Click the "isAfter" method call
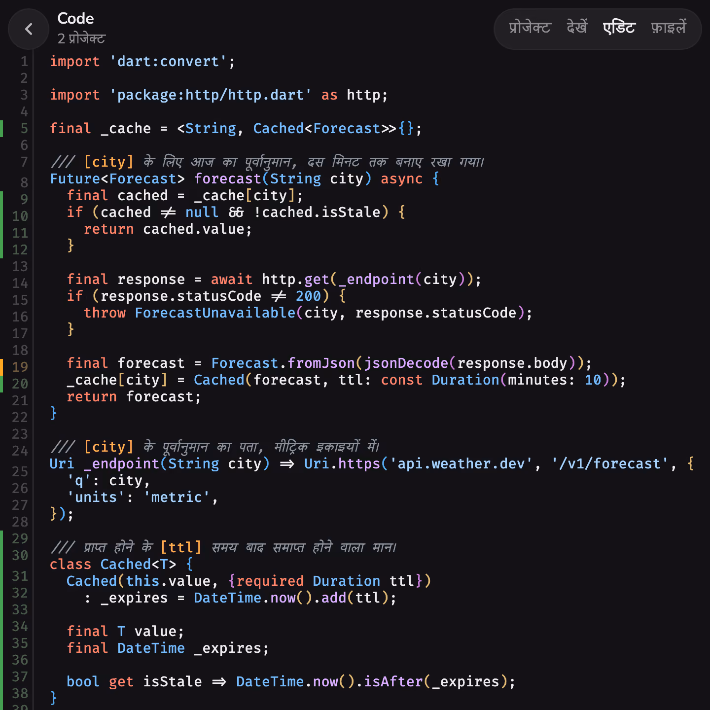Screen dimensions: 710x710 [393, 682]
